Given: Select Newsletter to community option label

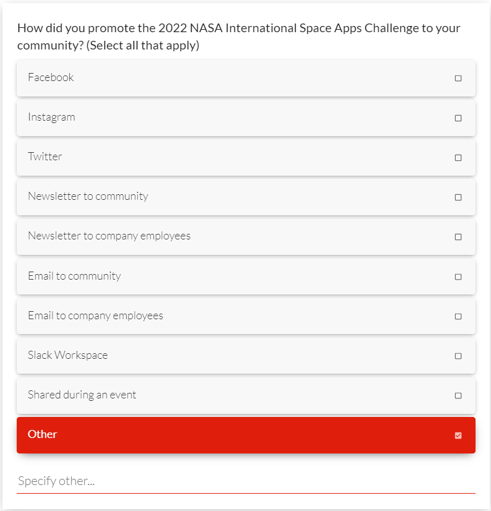Looking at the screenshot, I should [88, 196].
